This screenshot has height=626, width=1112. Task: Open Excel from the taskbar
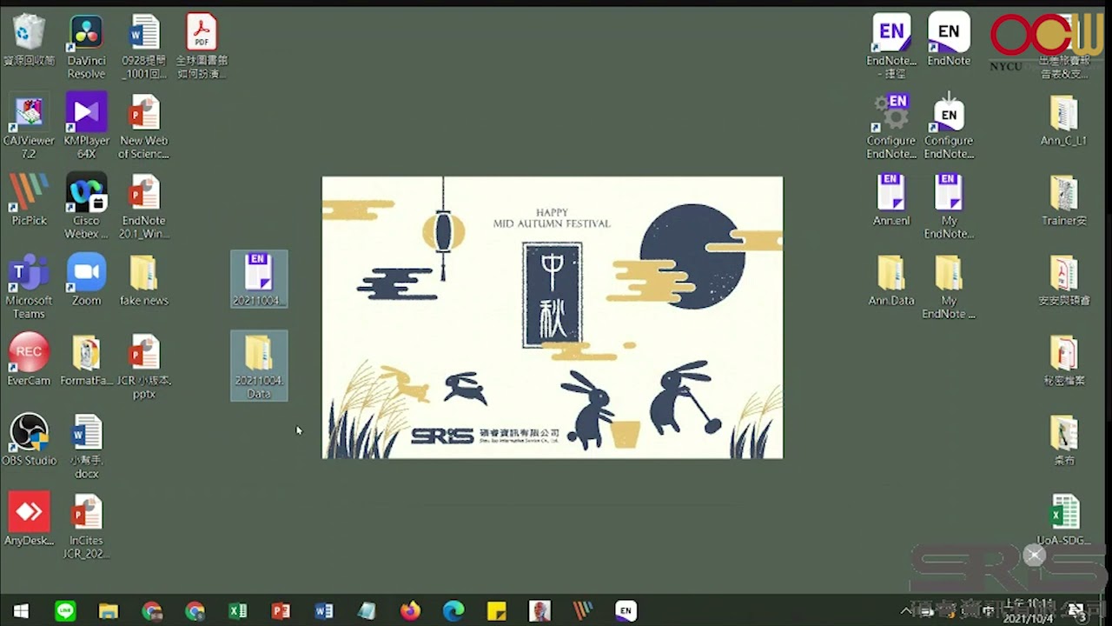(x=238, y=611)
